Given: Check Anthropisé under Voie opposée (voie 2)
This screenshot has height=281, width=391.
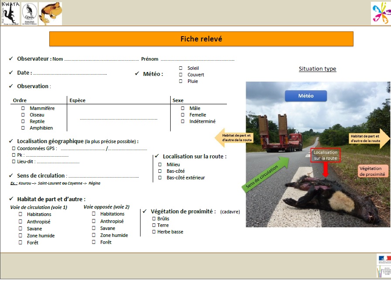Looking at the screenshot, I should [x=94, y=221].
